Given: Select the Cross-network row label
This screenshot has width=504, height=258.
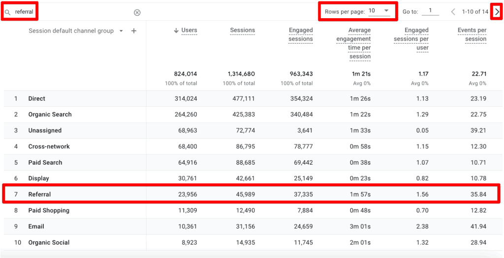Looking at the screenshot, I should pos(49,146).
